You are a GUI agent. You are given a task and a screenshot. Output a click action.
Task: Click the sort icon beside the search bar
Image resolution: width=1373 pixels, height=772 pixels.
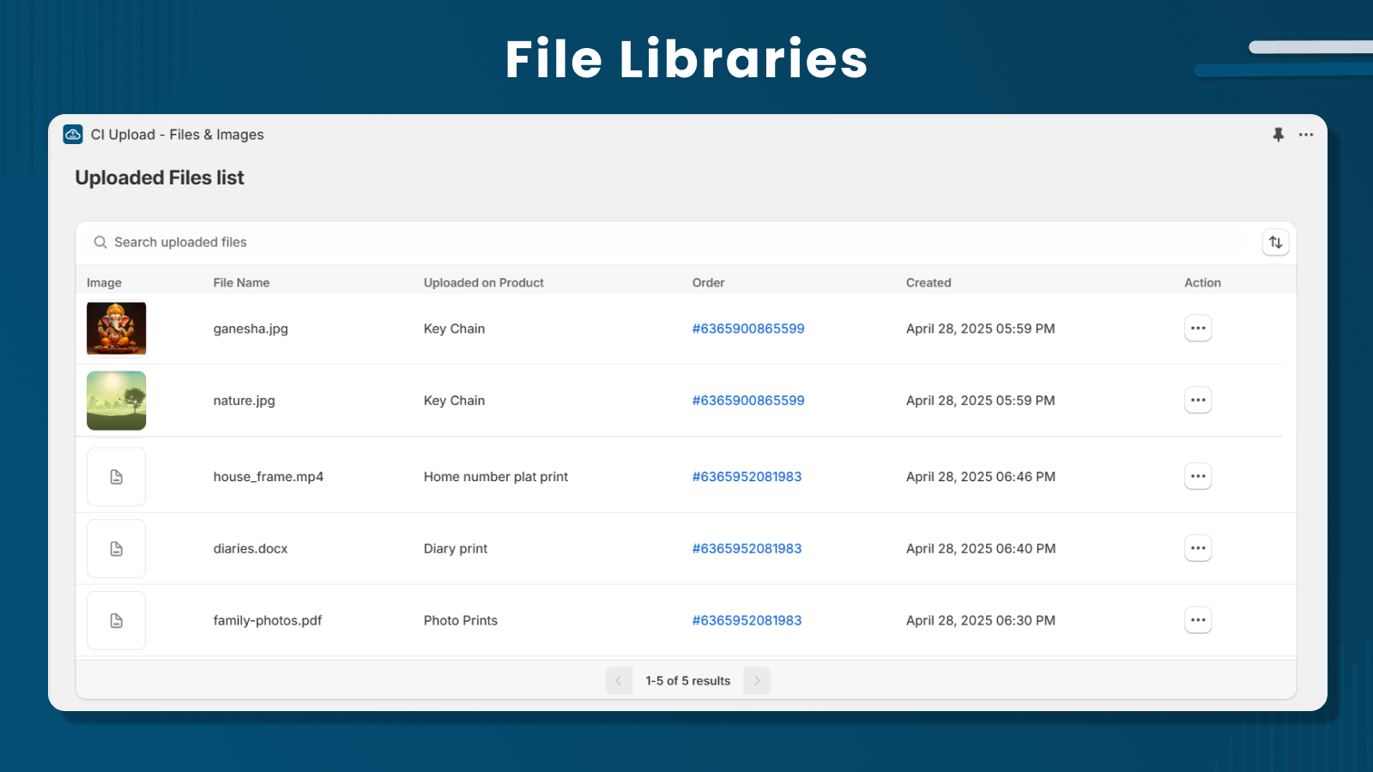click(1276, 242)
